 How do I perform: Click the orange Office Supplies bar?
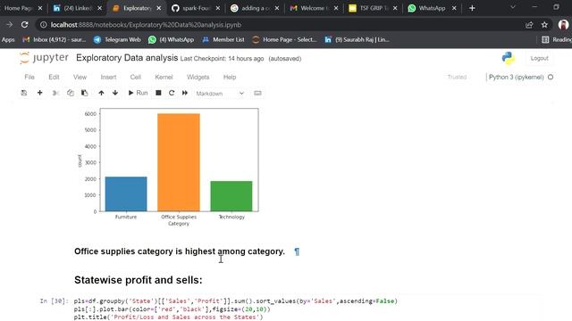[179, 162]
